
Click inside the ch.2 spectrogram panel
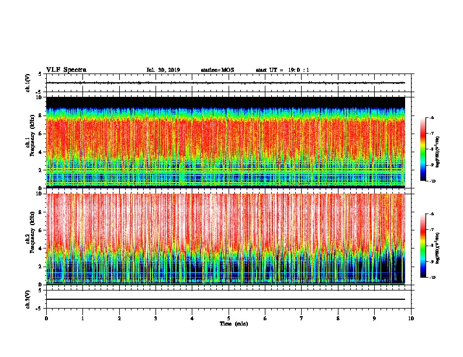pyautogui.click(x=226, y=239)
